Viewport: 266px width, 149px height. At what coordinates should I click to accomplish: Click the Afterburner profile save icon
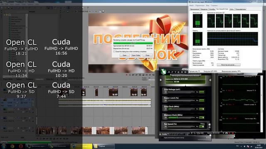(x=160, y=134)
